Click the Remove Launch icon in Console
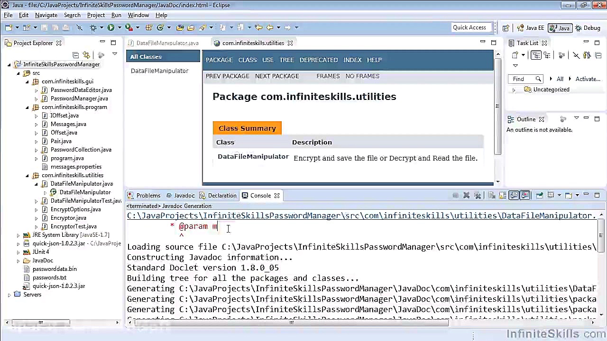 pos(466,195)
